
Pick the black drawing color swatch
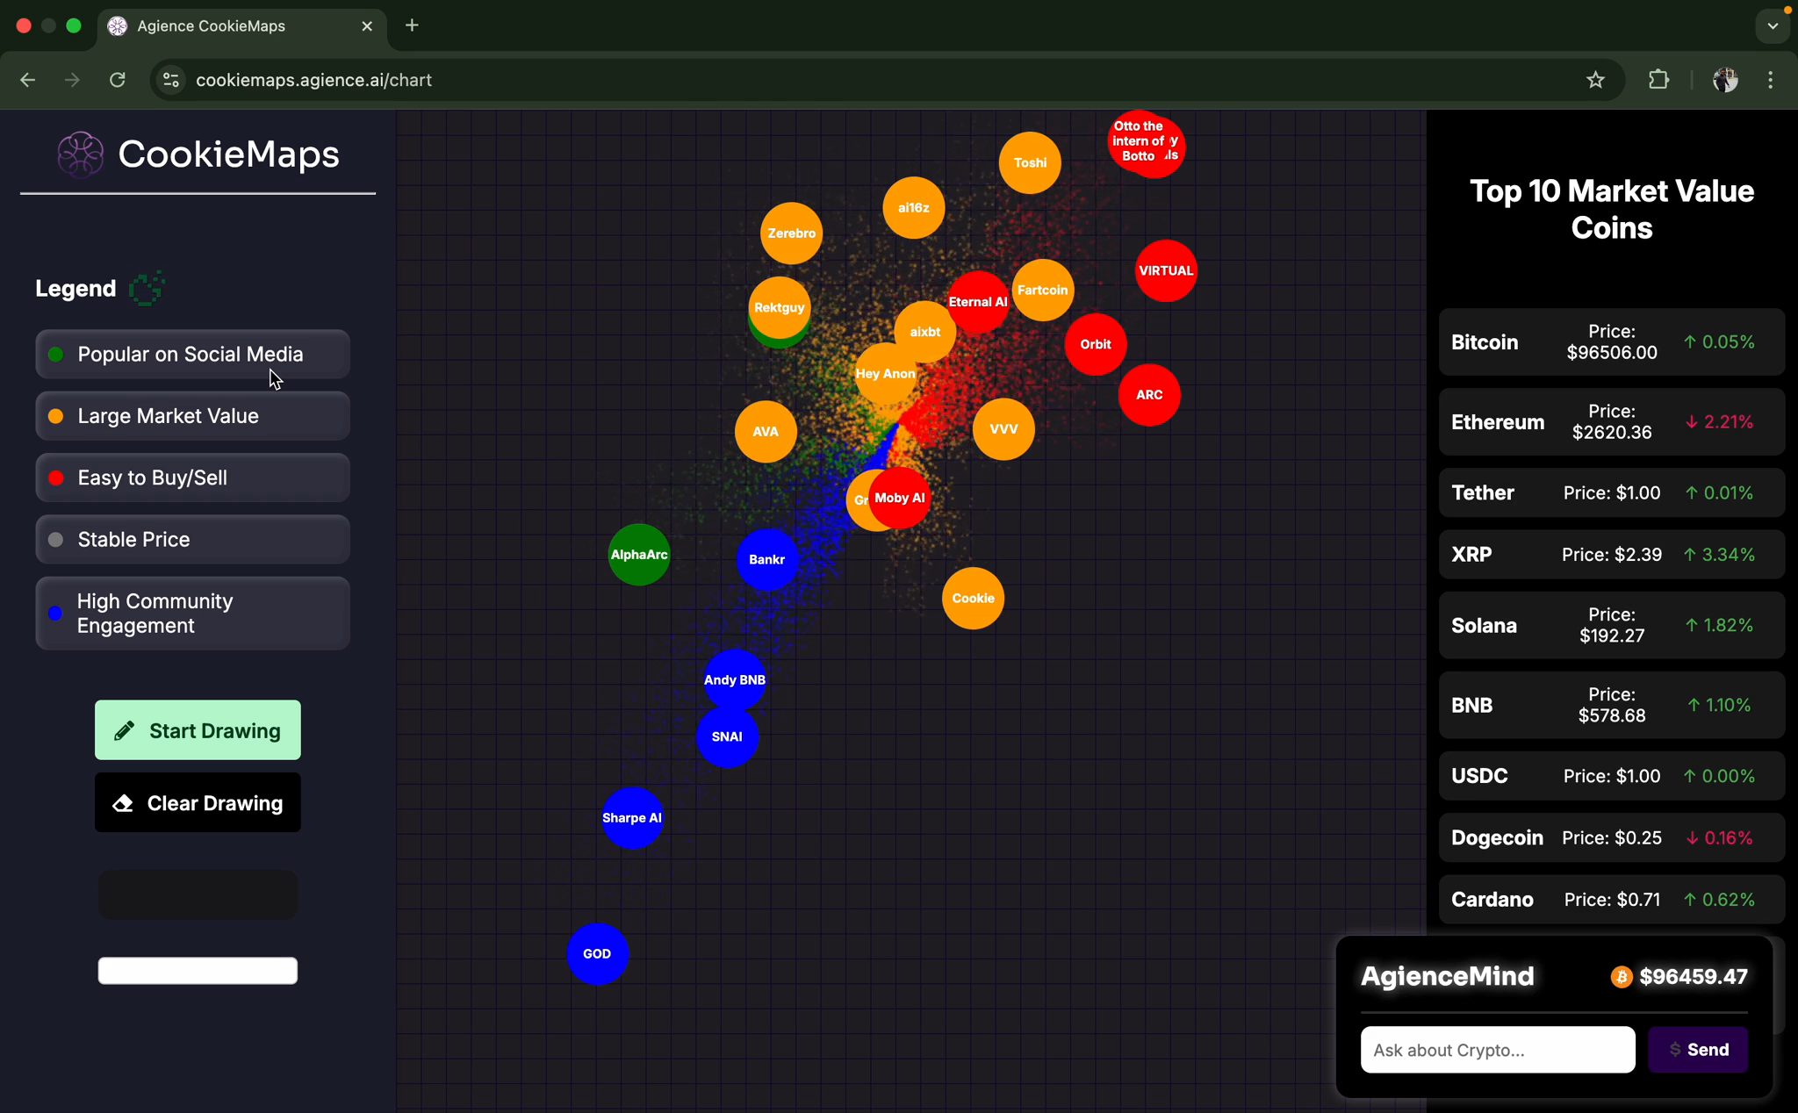(198, 894)
